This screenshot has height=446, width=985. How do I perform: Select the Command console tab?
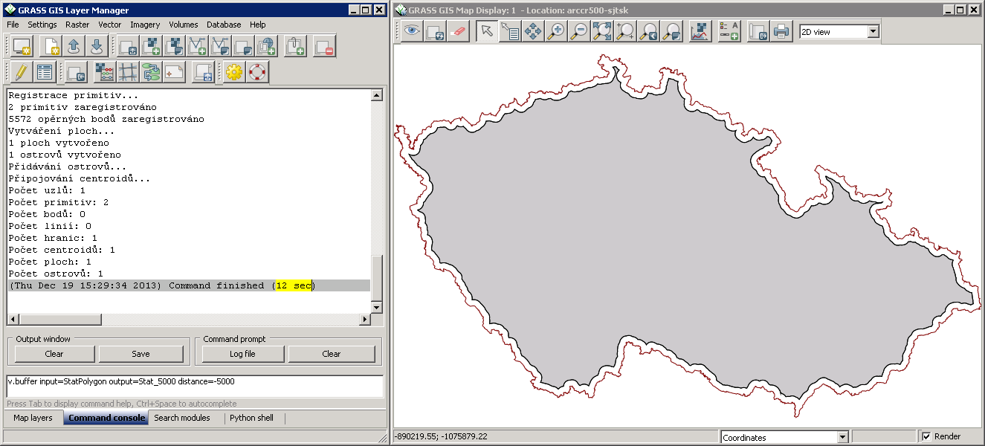pyautogui.click(x=106, y=418)
